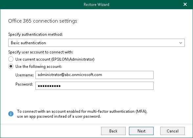This screenshot has height=138, width=193.
Task: Click the 'Specify authentication method:' label
Action: tap(35, 34)
